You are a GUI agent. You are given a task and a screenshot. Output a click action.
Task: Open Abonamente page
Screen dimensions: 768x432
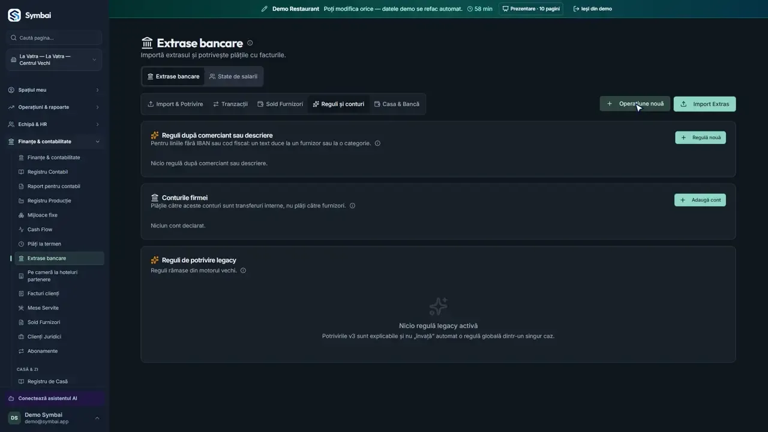pyautogui.click(x=59, y=351)
